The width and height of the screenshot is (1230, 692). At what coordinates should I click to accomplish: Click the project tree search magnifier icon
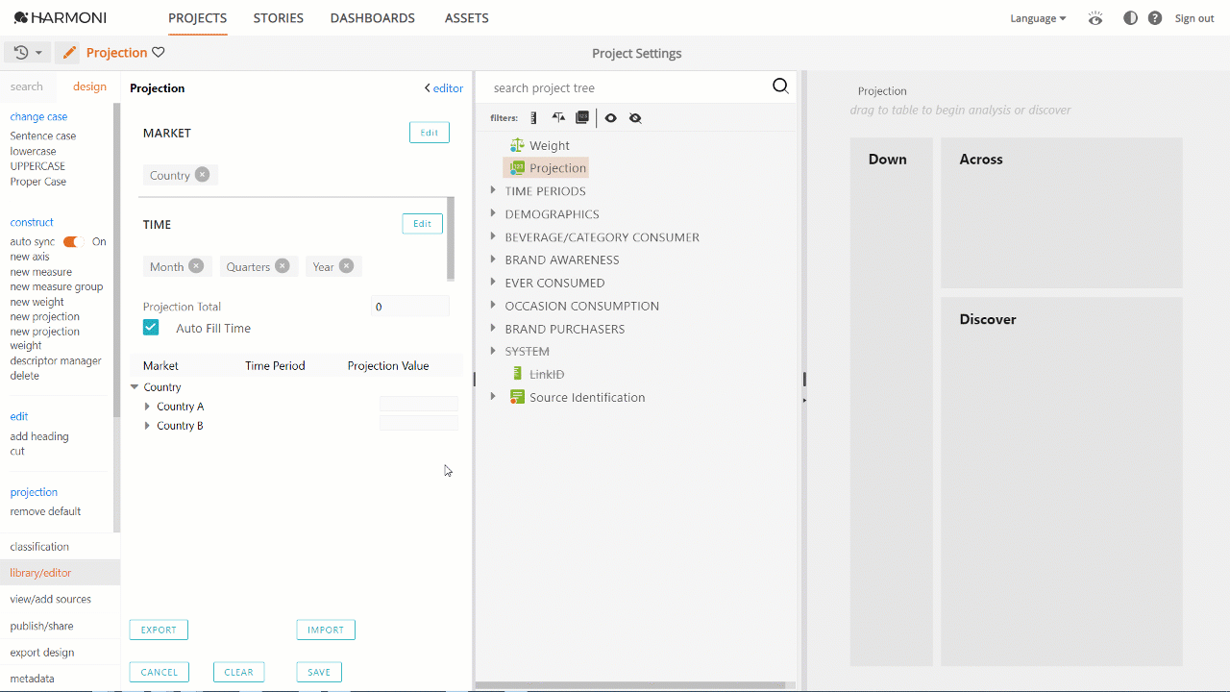[780, 86]
